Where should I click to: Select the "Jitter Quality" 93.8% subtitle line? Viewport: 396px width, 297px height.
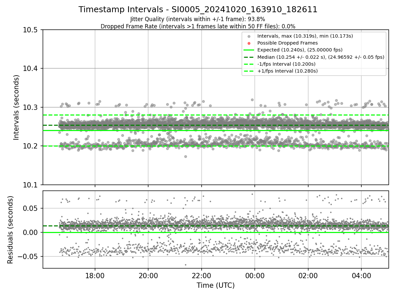pyautogui.click(x=198, y=19)
